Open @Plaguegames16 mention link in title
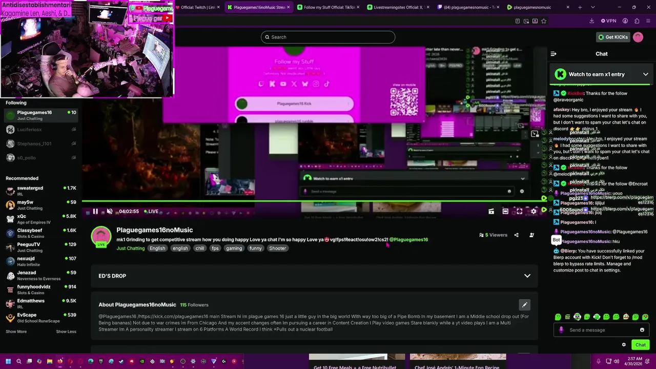The image size is (656, 369). coord(408,240)
